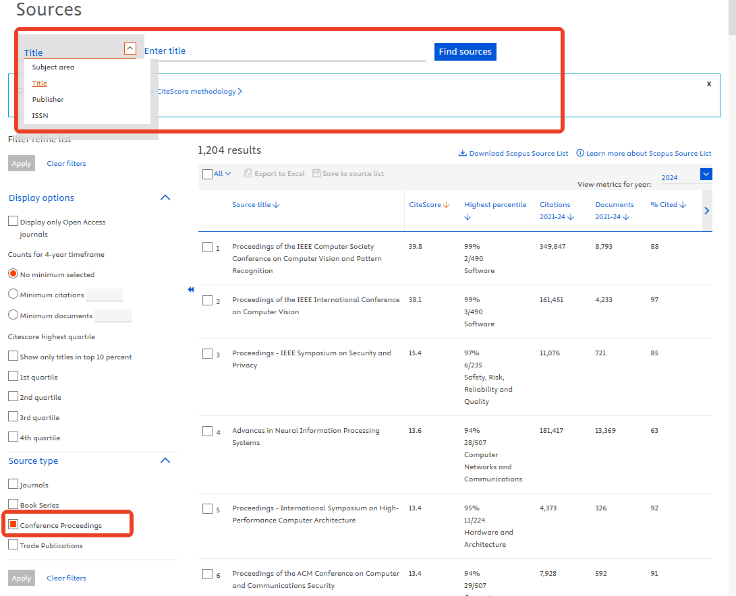Enable Display only Open Access journals
This screenshot has width=736, height=596.
13,221
